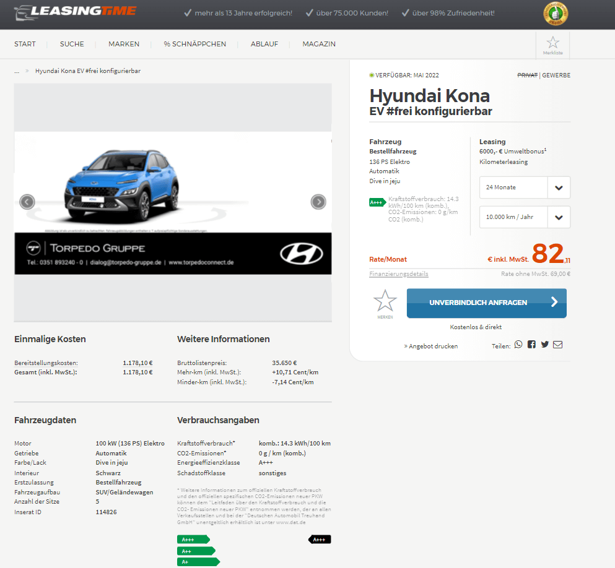
Task: Click Mehr-km value +10,71 Cent/km
Action: (x=295, y=372)
